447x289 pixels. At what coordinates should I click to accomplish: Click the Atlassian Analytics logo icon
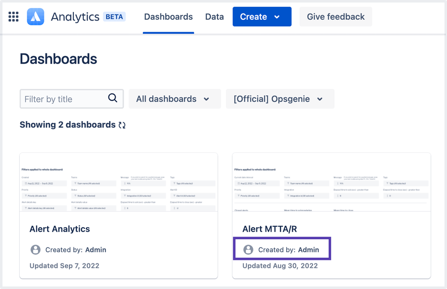click(x=35, y=17)
